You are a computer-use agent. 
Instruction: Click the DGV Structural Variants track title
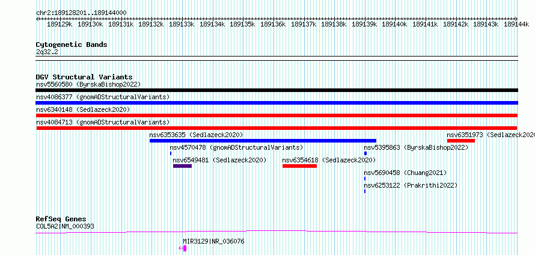pyautogui.click(x=84, y=77)
